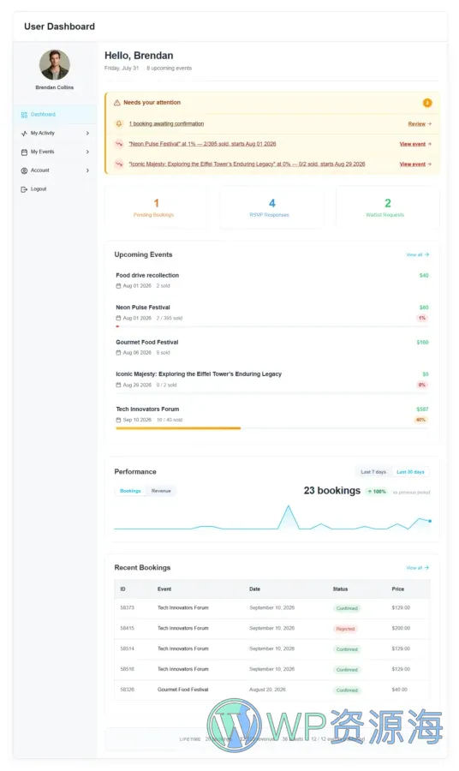
Task: Click Brendan Collins profile photo
Action: 55,65
